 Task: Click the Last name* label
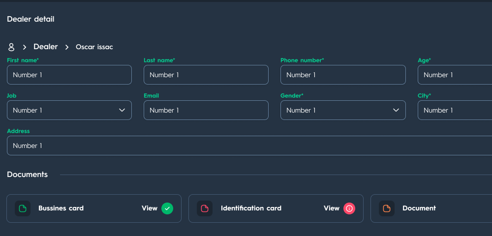(x=159, y=60)
